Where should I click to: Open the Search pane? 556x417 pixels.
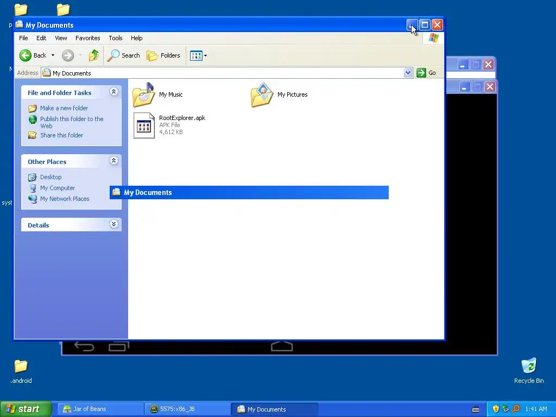click(123, 55)
